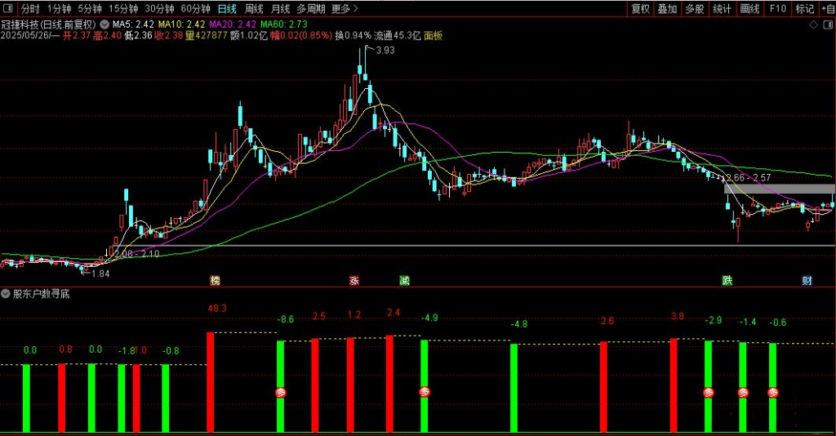
Task: Click the 减 event marker icon
Action: pos(404,281)
